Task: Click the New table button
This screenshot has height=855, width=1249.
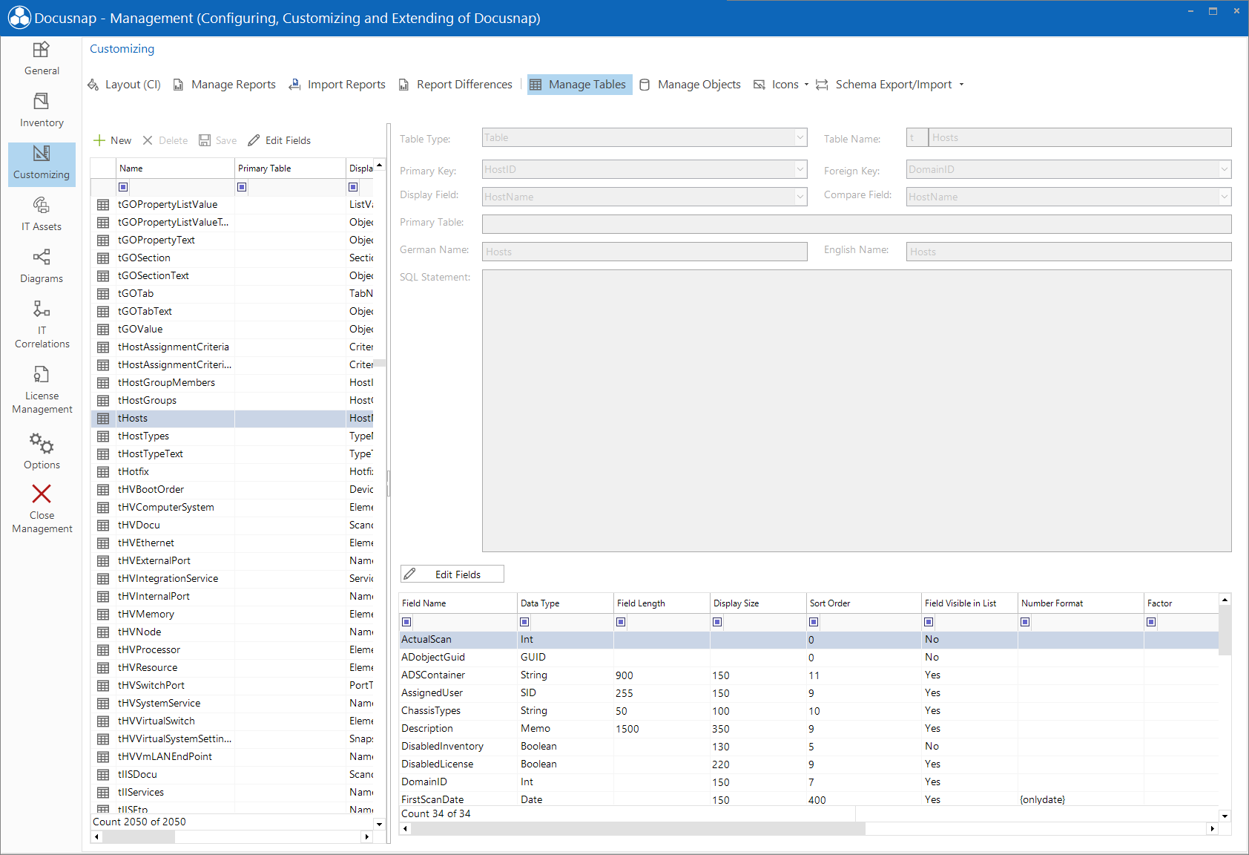Action: [x=112, y=140]
